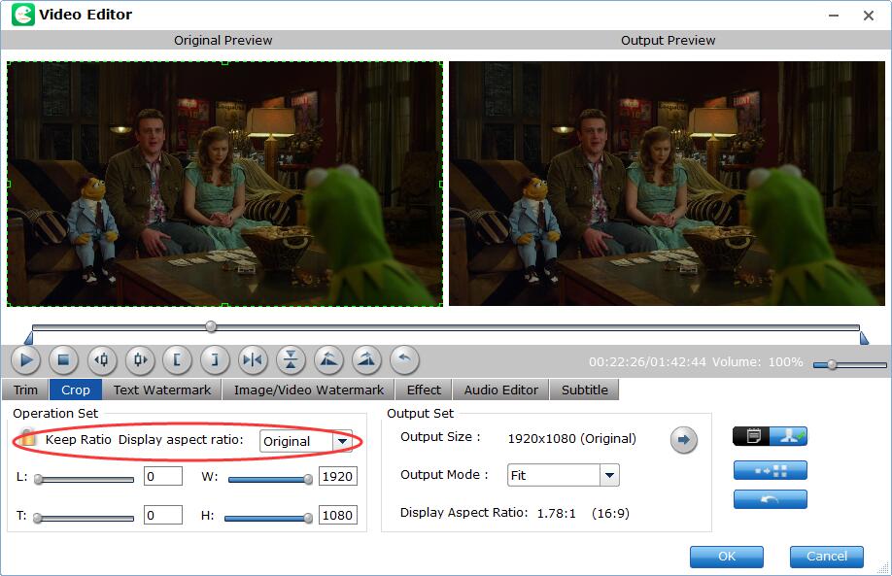Rotate video 90 degrees clockwise
The height and width of the screenshot is (576, 892).
tap(366, 360)
